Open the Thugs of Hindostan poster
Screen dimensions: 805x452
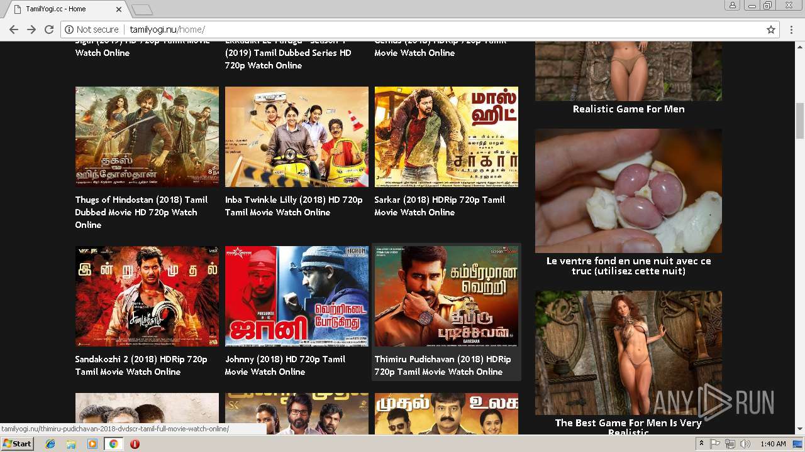pyautogui.click(x=147, y=137)
